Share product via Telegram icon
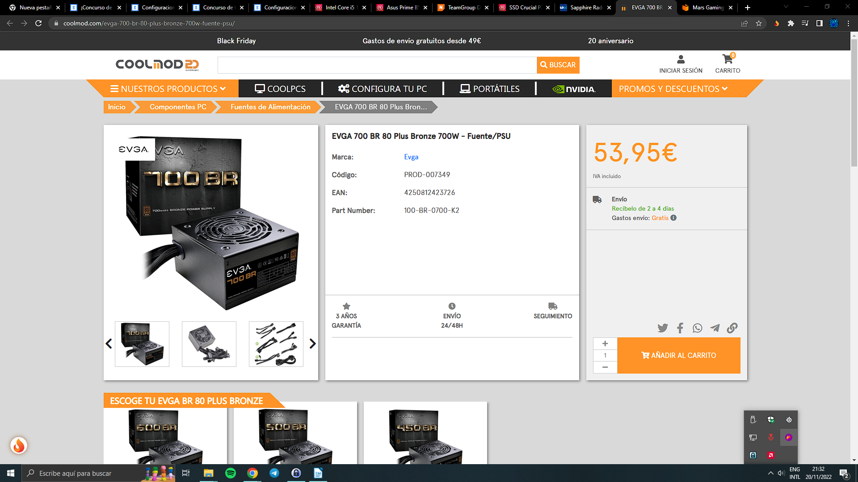Image resolution: width=858 pixels, height=482 pixels. [715, 328]
